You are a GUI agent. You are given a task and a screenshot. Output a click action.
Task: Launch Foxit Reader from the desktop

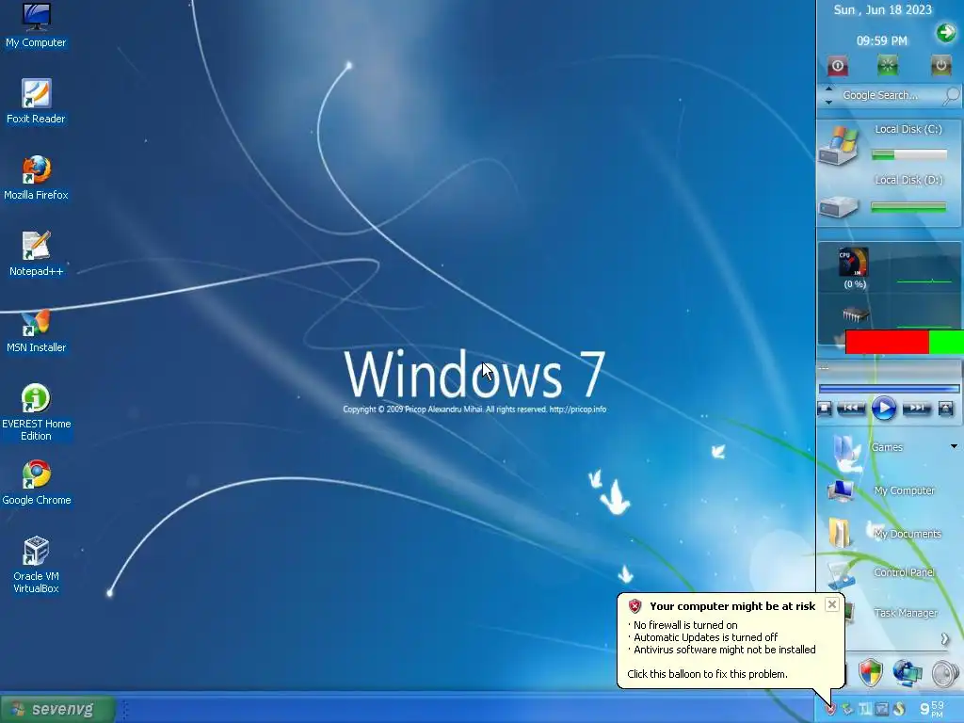(x=36, y=102)
